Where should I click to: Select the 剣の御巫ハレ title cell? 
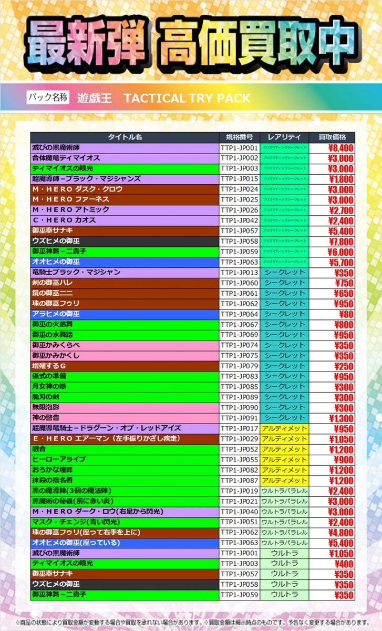125,283
